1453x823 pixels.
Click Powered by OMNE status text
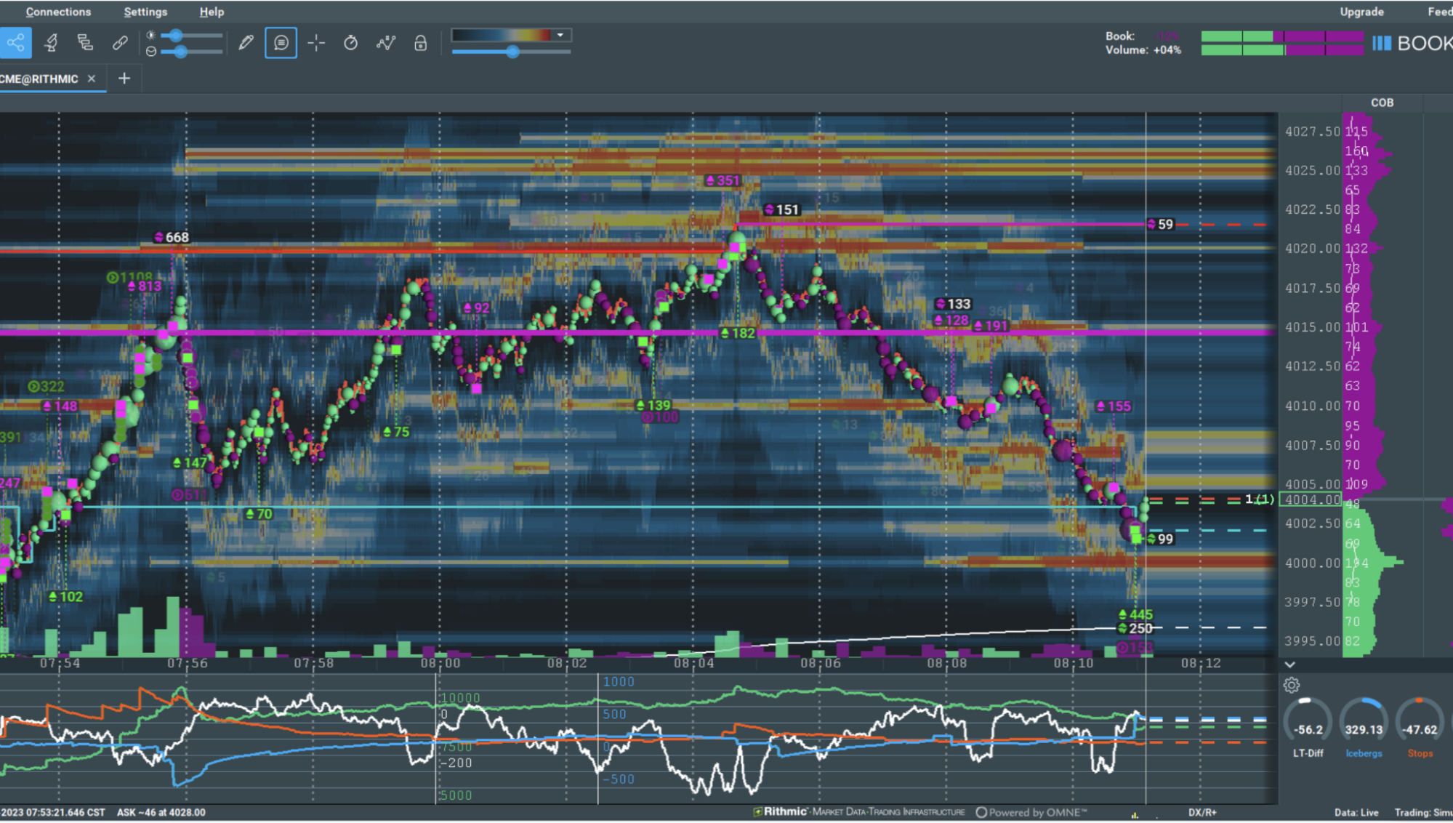(x=1031, y=812)
